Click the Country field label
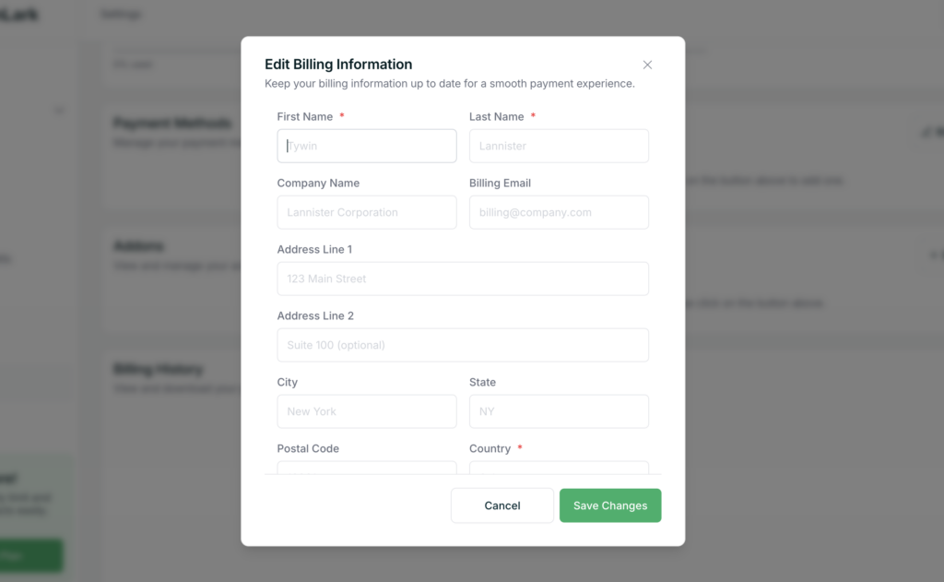The height and width of the screenshot is (582, 944). click(490, 449)
